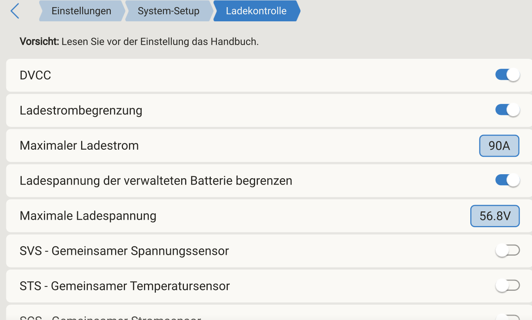The height and width of the screenshot is (320, 532).
Task: Click the DVCC row label
Action: pyautogui.click(x=36, y=75)
